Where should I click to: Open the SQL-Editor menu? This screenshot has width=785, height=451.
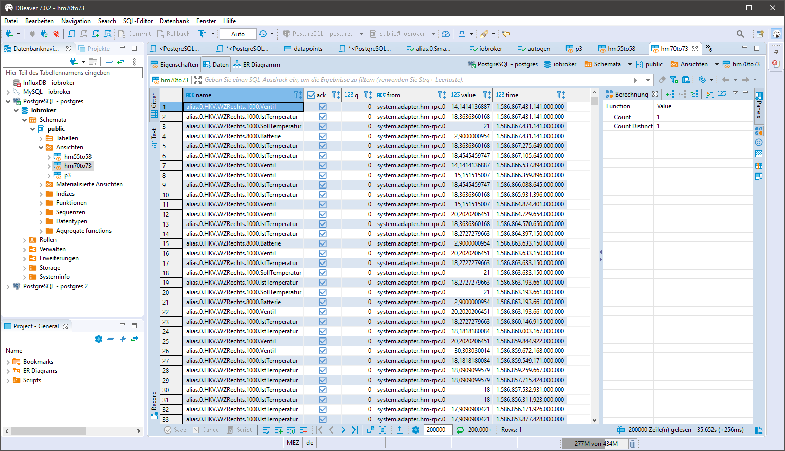pos(138,21)
